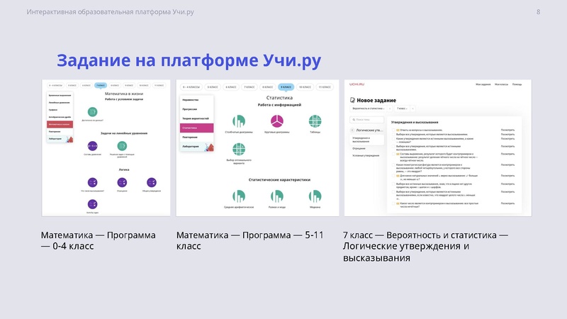Click 'Посмотреть' for 'Ответь на вопросы о высказываниях'
This screenshot has width=567, height=319.
(507, 130)
